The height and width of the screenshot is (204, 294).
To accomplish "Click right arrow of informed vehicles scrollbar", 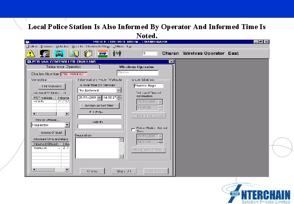I will click(67, 114).
